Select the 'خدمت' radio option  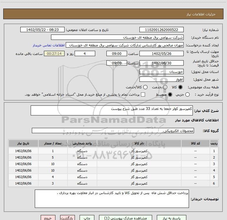point(165,87)
